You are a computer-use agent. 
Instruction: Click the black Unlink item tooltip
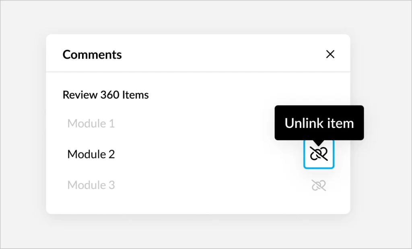319,123
